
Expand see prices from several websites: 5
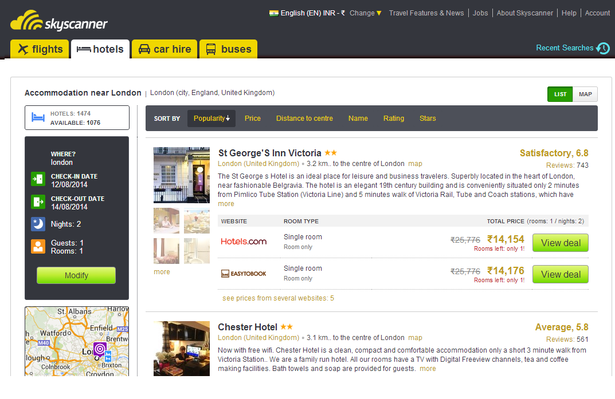pos(278,298)
